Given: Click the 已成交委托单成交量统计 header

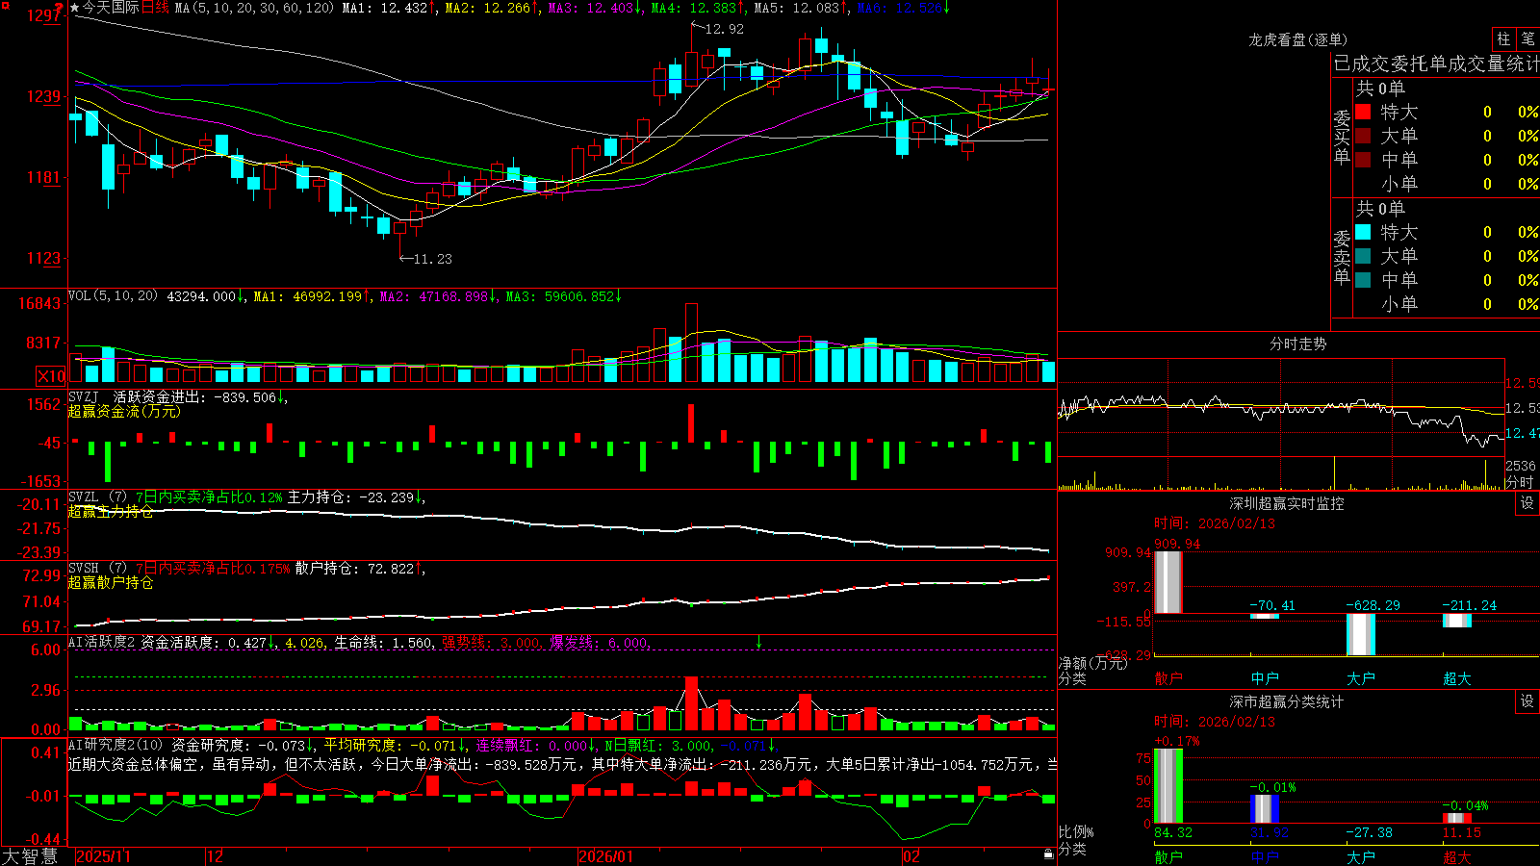Looking at the screenshot, I should click(x=1436, y=64).
